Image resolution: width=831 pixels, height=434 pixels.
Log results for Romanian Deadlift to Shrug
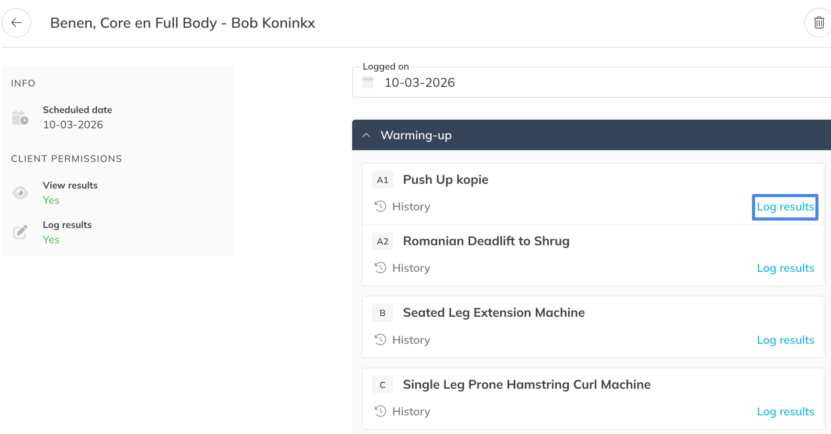(x=785, y=268)
